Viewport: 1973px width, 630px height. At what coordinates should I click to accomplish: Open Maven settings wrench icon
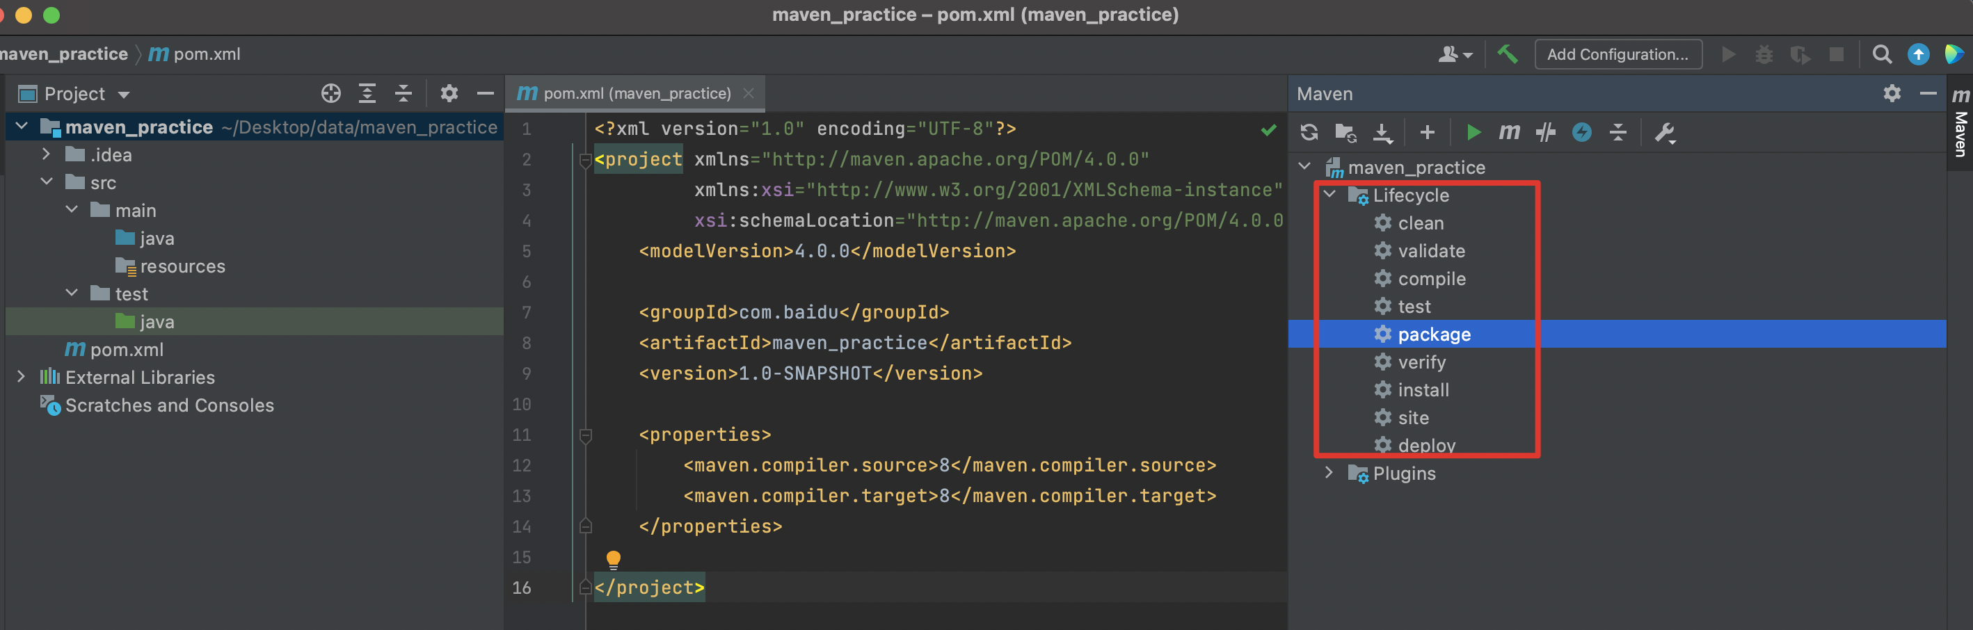coord(1664,132)
